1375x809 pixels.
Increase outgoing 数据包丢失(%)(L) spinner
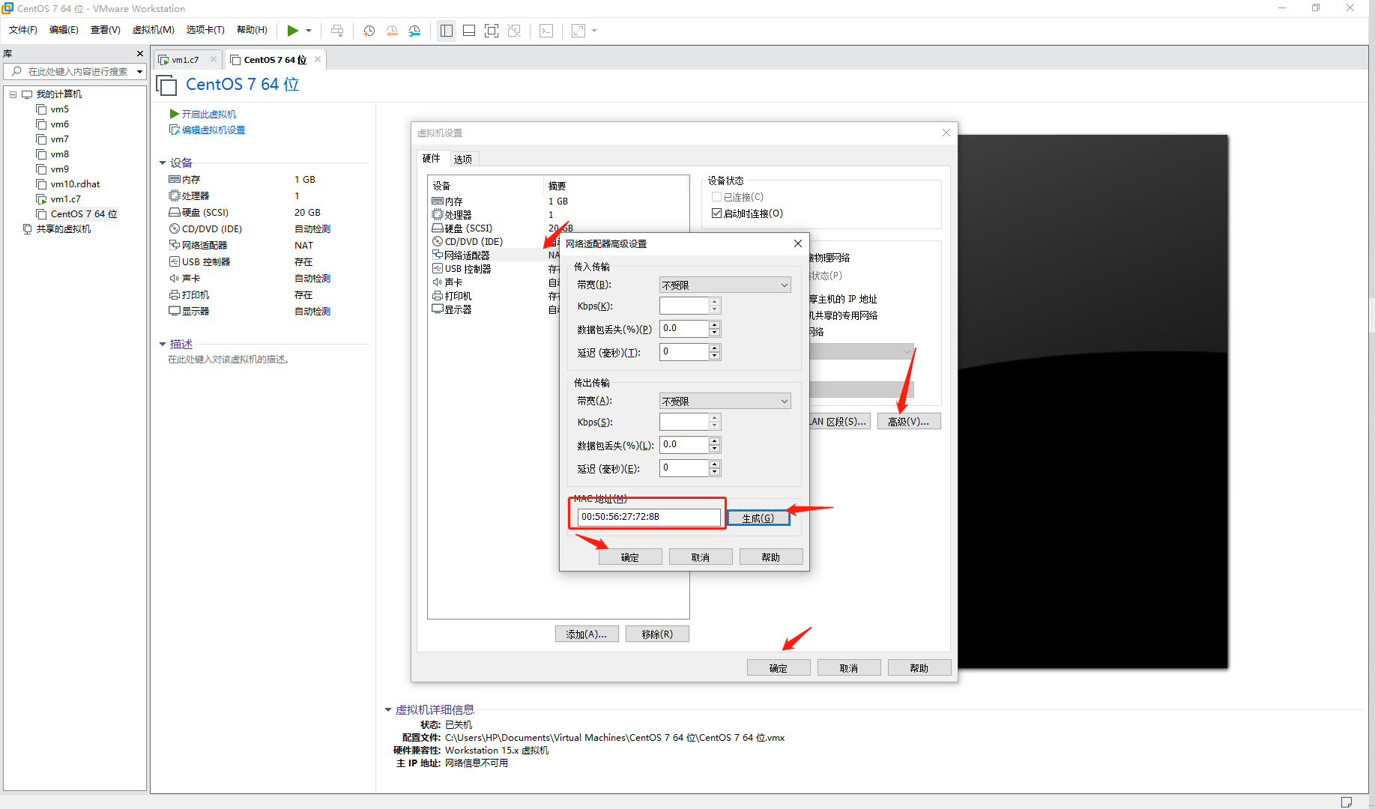click(715, 441)
